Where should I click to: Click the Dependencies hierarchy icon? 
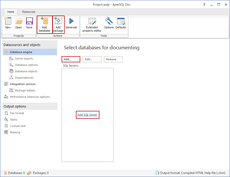coord(11,77)
